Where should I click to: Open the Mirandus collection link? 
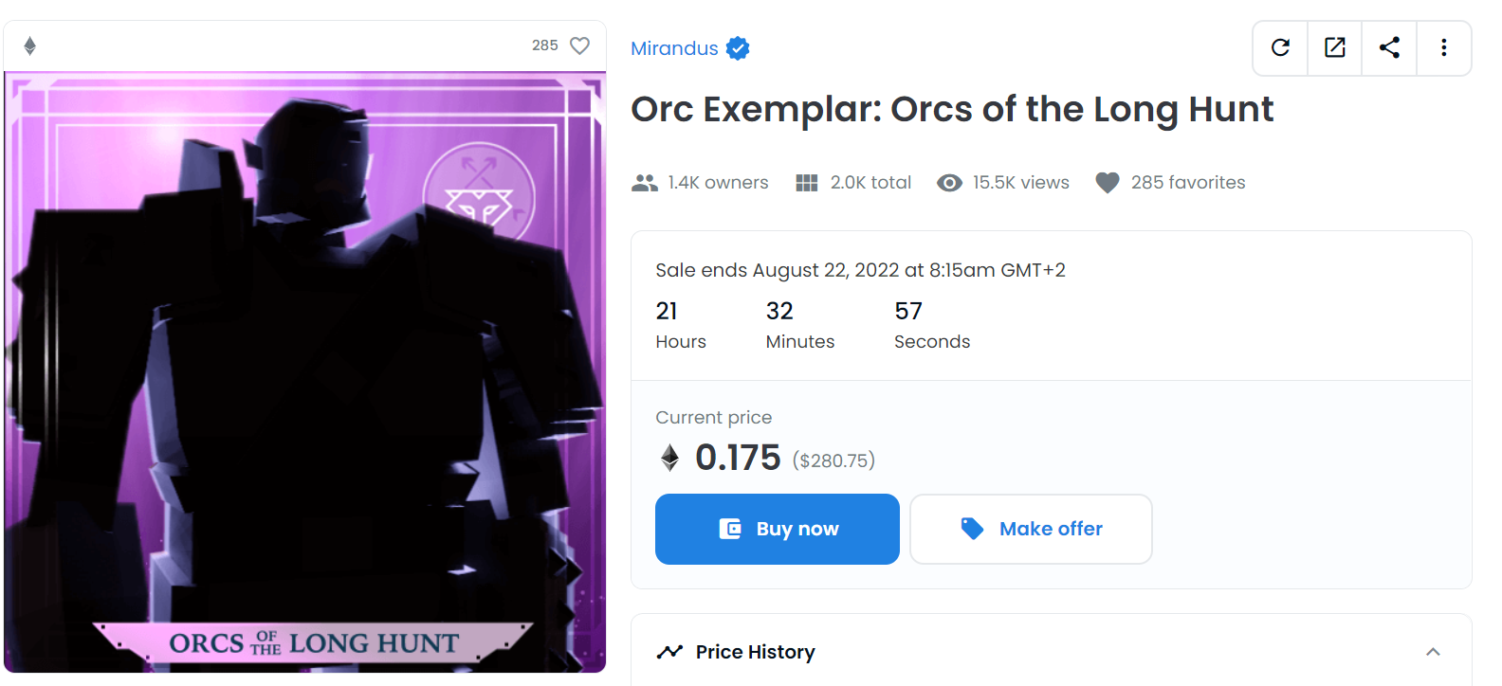click(x=674, y=48)
